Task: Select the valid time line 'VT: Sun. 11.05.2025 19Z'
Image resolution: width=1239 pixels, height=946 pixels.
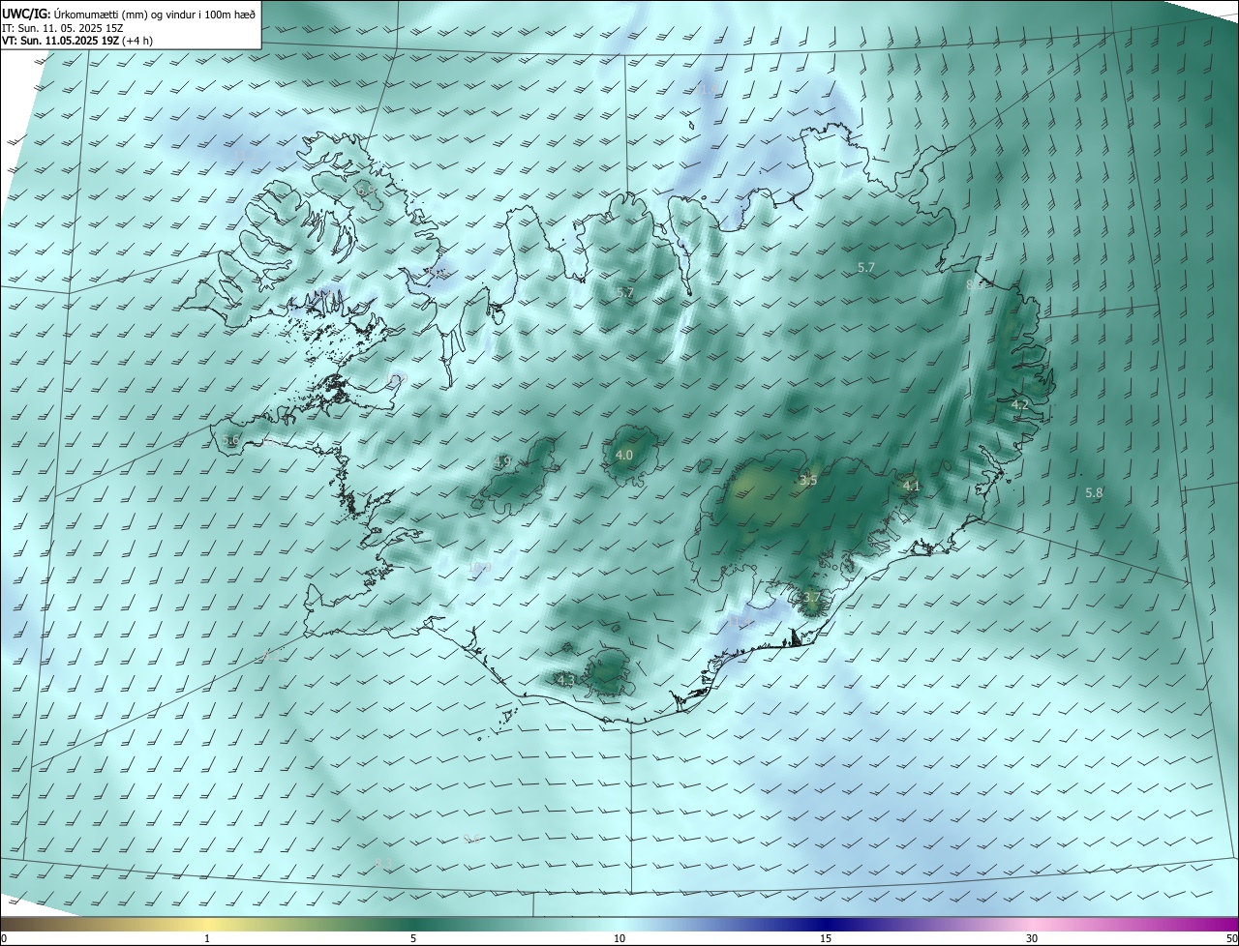Action: click(x=60, y=41)
